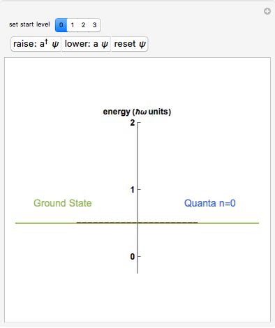Select start level 3
Viewport: 275px width, 328px height.
(94, 25)
